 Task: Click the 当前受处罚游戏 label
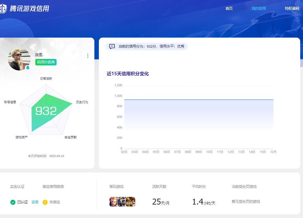244,187
